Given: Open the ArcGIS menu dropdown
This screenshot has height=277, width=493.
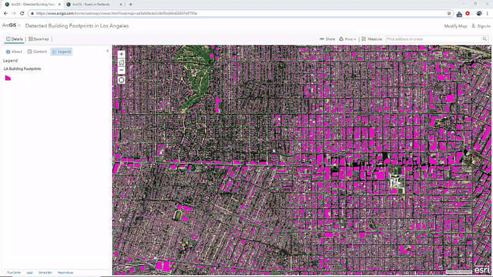Looking at the screenshot, I should point(11,25).
